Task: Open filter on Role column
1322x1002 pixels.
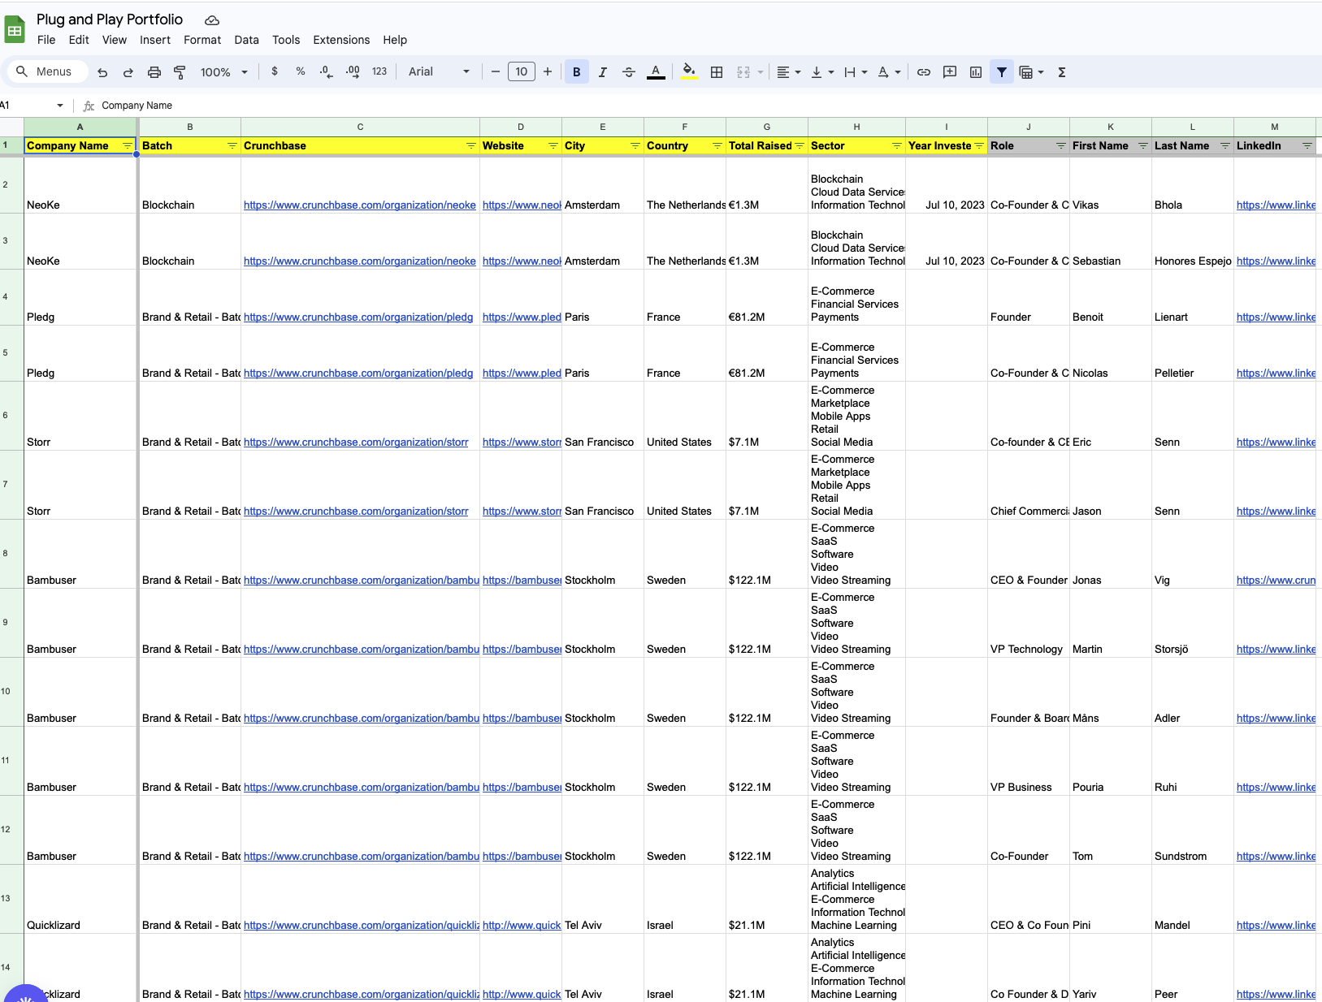Action: (1061, 145)
